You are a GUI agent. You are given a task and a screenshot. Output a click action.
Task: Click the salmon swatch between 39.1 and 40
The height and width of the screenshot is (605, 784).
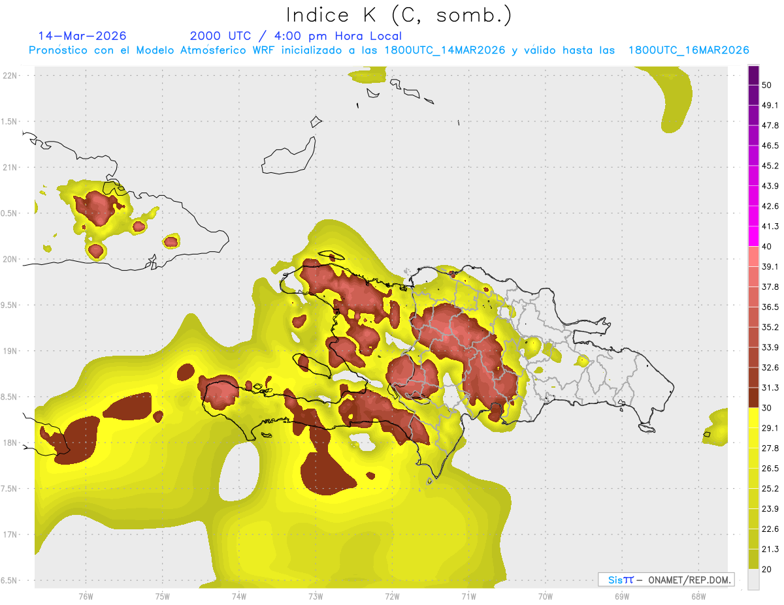tap(753, 256)
